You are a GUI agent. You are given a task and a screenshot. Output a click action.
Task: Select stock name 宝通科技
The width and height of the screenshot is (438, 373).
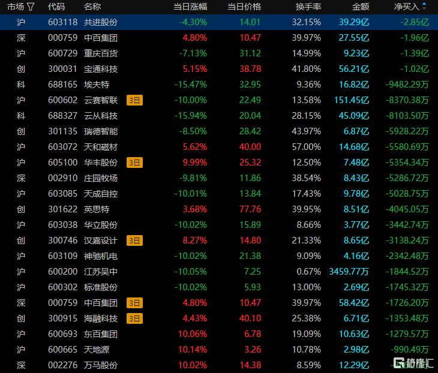pos(101,69)
